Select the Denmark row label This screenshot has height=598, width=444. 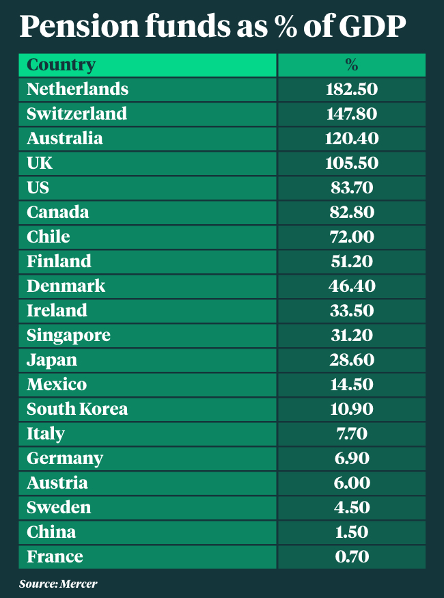pos(66,286)
